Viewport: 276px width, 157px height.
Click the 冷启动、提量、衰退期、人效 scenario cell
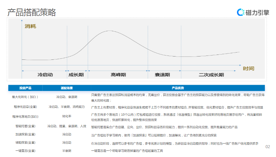click(67, 126)
